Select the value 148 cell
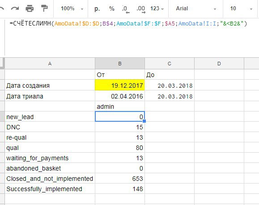Viewport: 259px width, 205px height. (120, 188)
